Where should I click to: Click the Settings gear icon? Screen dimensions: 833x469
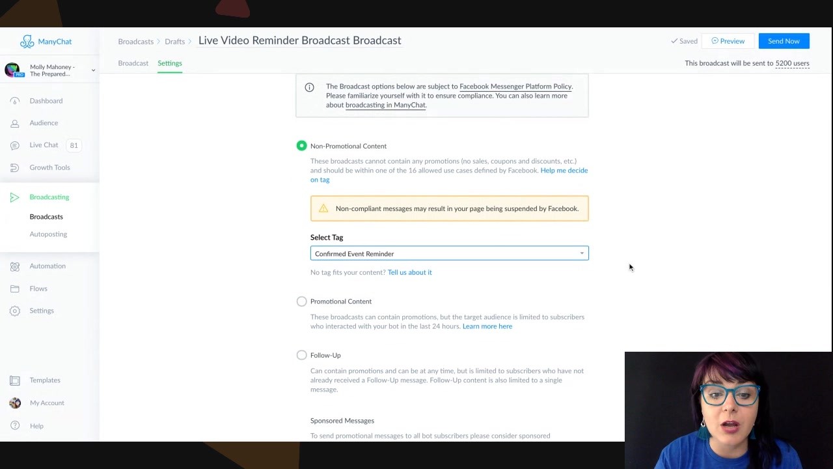click(x=14, y=311)
